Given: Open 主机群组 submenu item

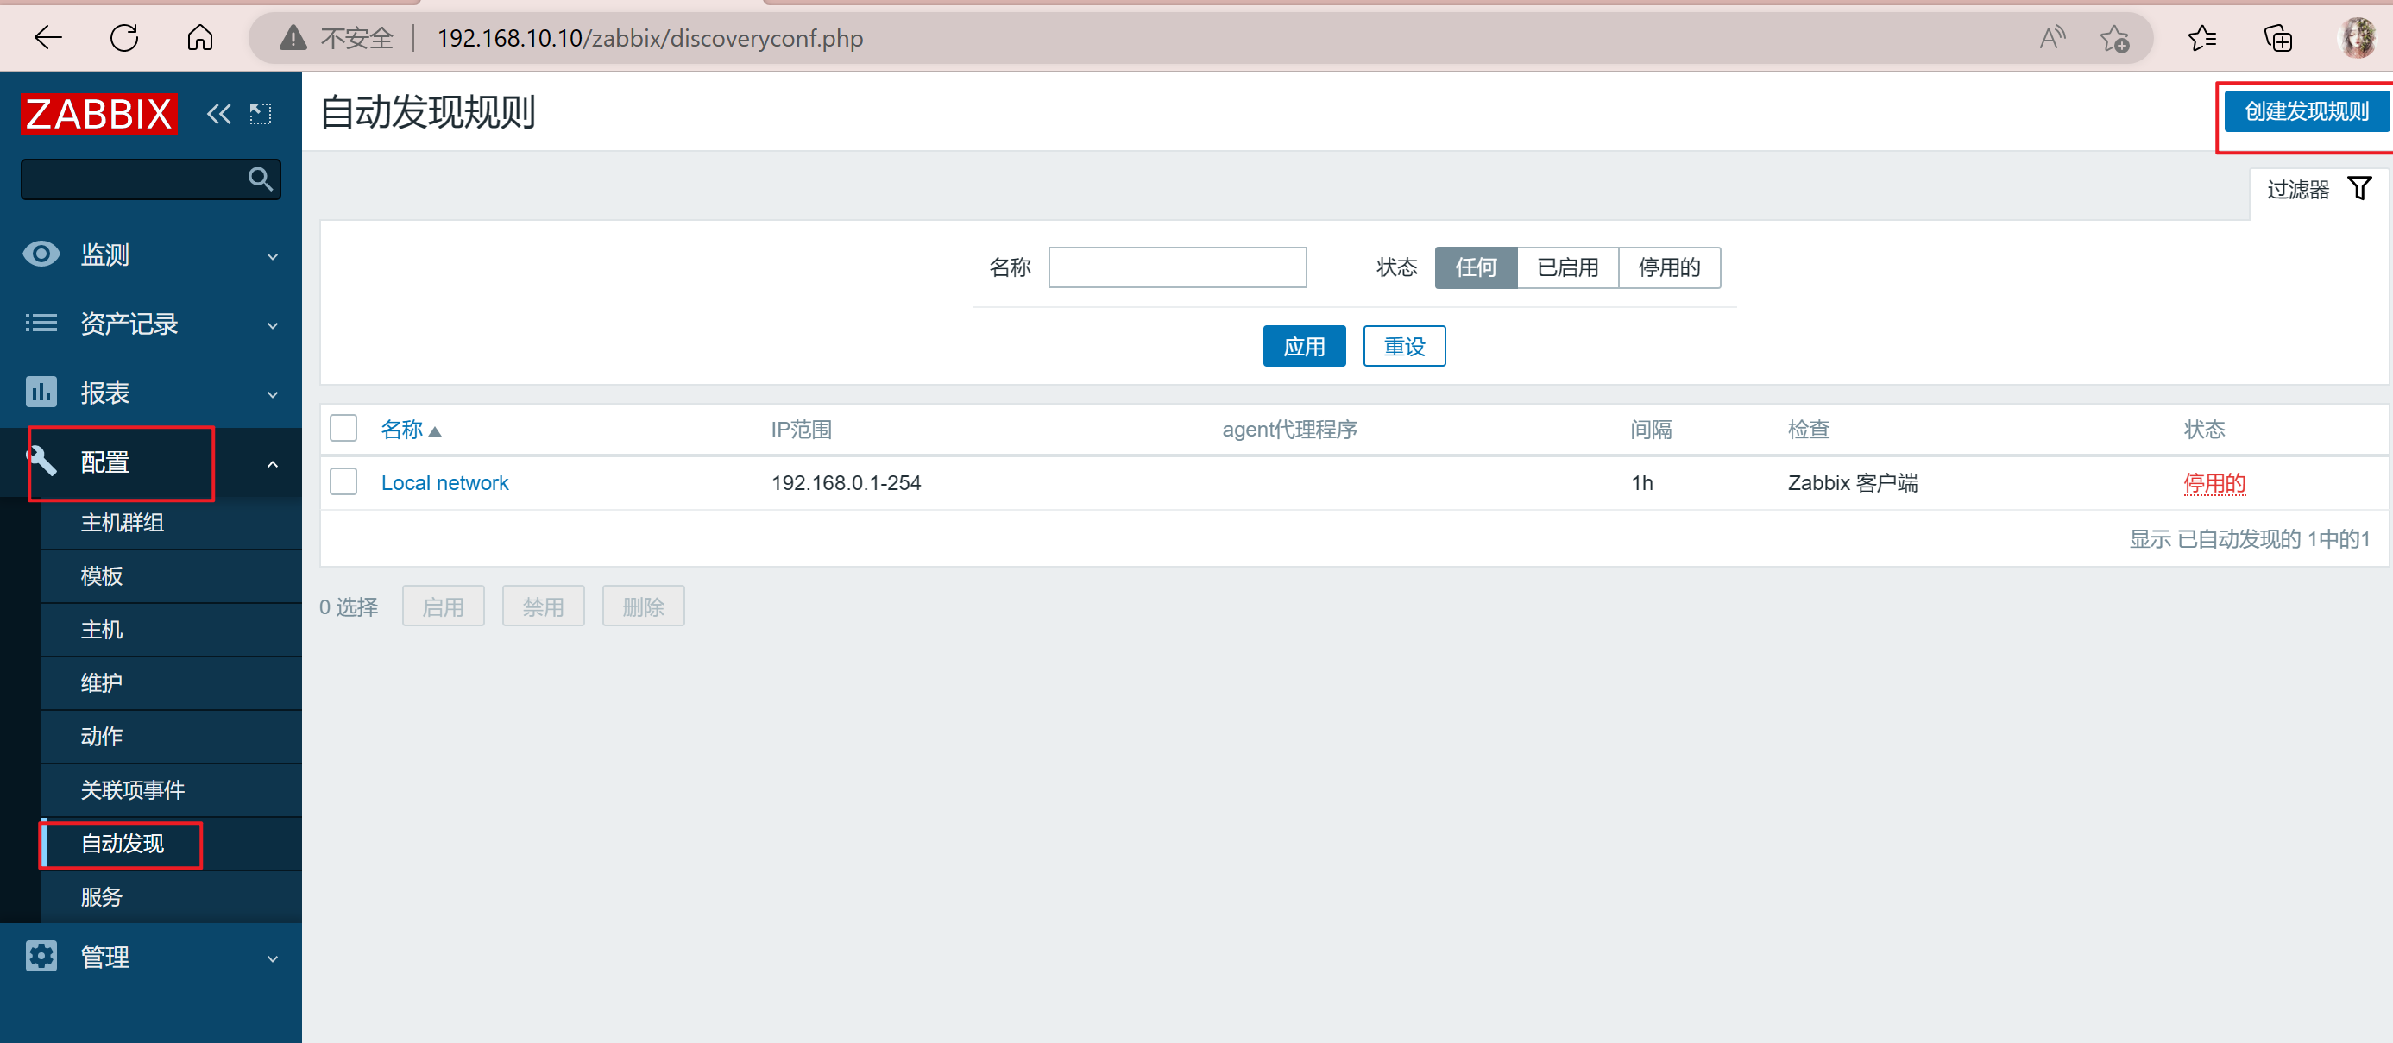Looking at the screenshot, I should point(172,523).
